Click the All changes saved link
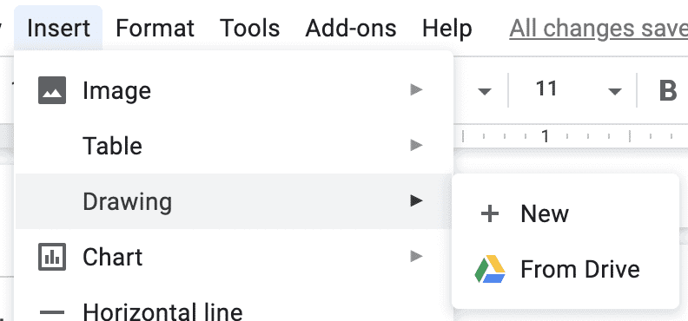 coord(599,29)
